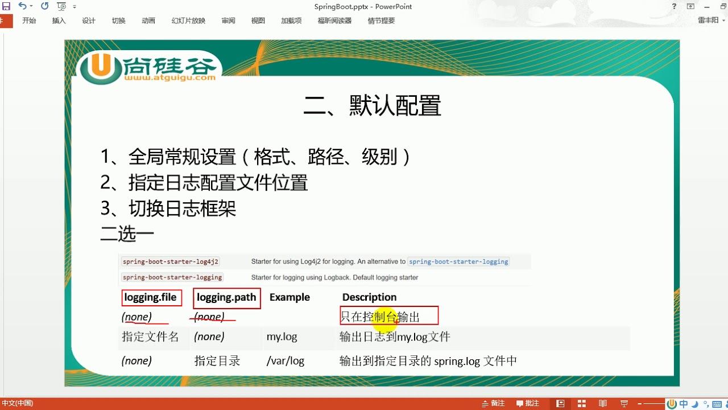Open the 雷丰阳 account dropdown
The image size is (728, 410).
[x=710, y=20]
